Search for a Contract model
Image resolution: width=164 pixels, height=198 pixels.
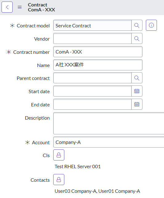point(137,25)
